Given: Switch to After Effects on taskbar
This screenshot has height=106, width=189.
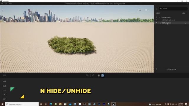Looking at the screenshot, I should tap(104, 104).
